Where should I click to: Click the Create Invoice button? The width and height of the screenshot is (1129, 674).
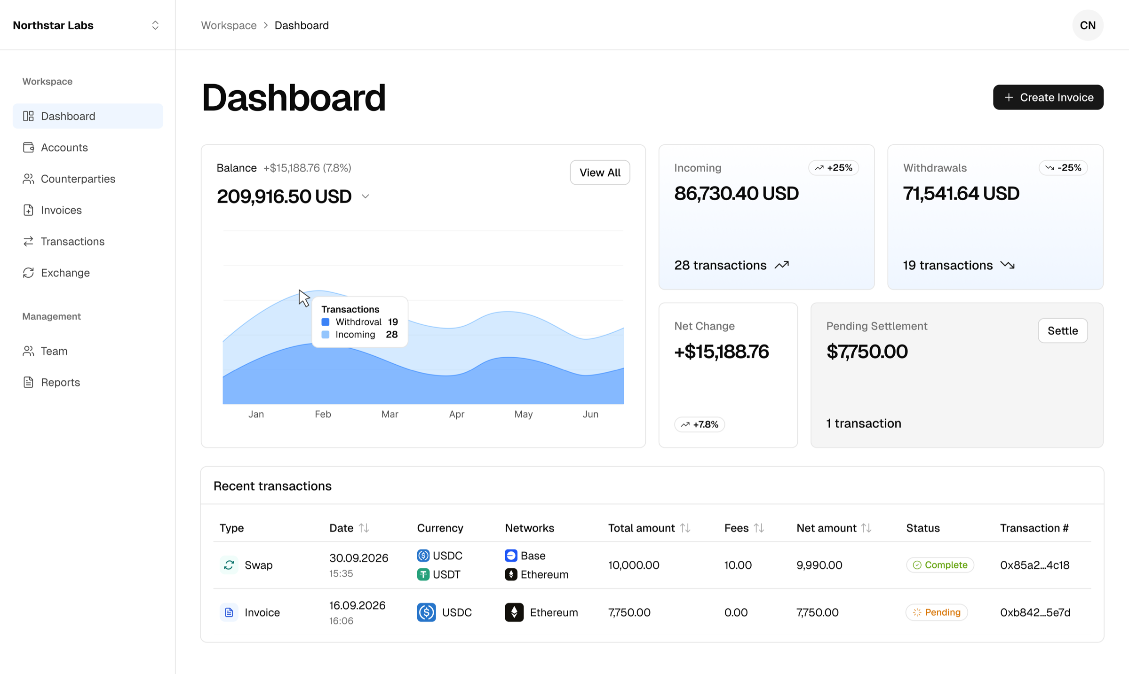1048,97
